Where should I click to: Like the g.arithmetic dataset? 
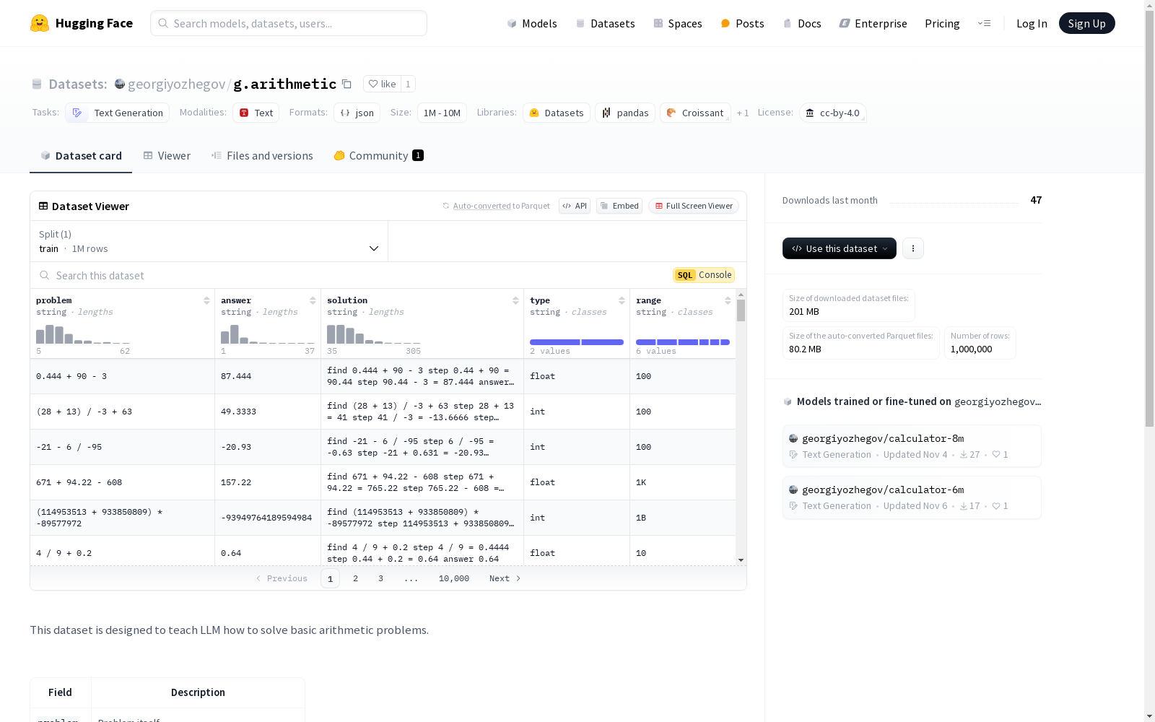(382, 84)
